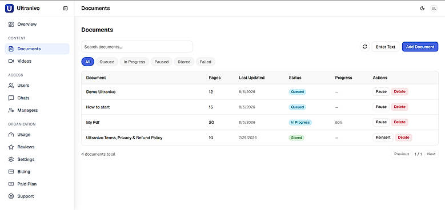Click the Reviews star icon

11,147
